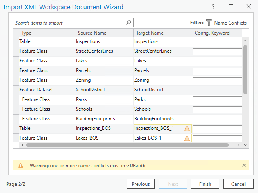Open Config. Keyword field for Parcels row
258x193 pixels.
tap(217, 71)
